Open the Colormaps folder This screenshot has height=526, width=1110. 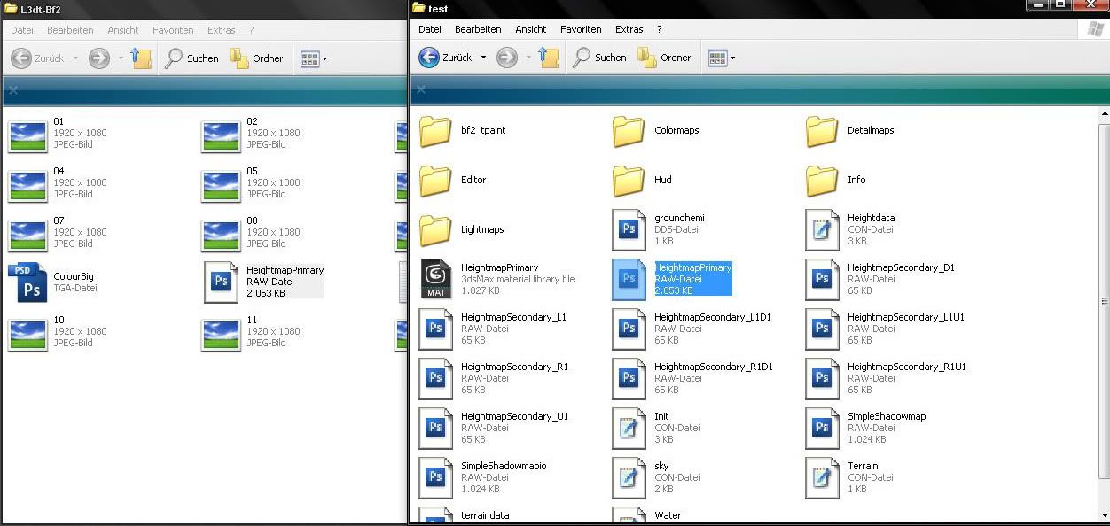629,131
